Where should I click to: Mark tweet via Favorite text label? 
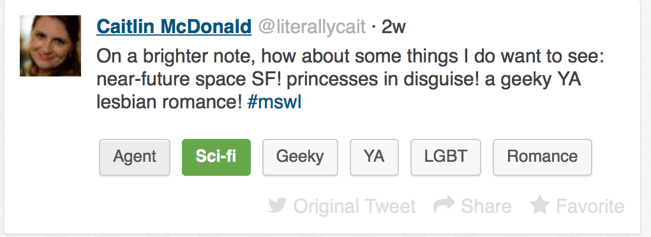(590, 206)
